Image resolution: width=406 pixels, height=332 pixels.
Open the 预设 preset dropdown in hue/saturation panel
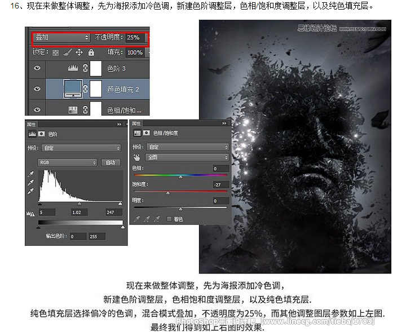(188, 147)
